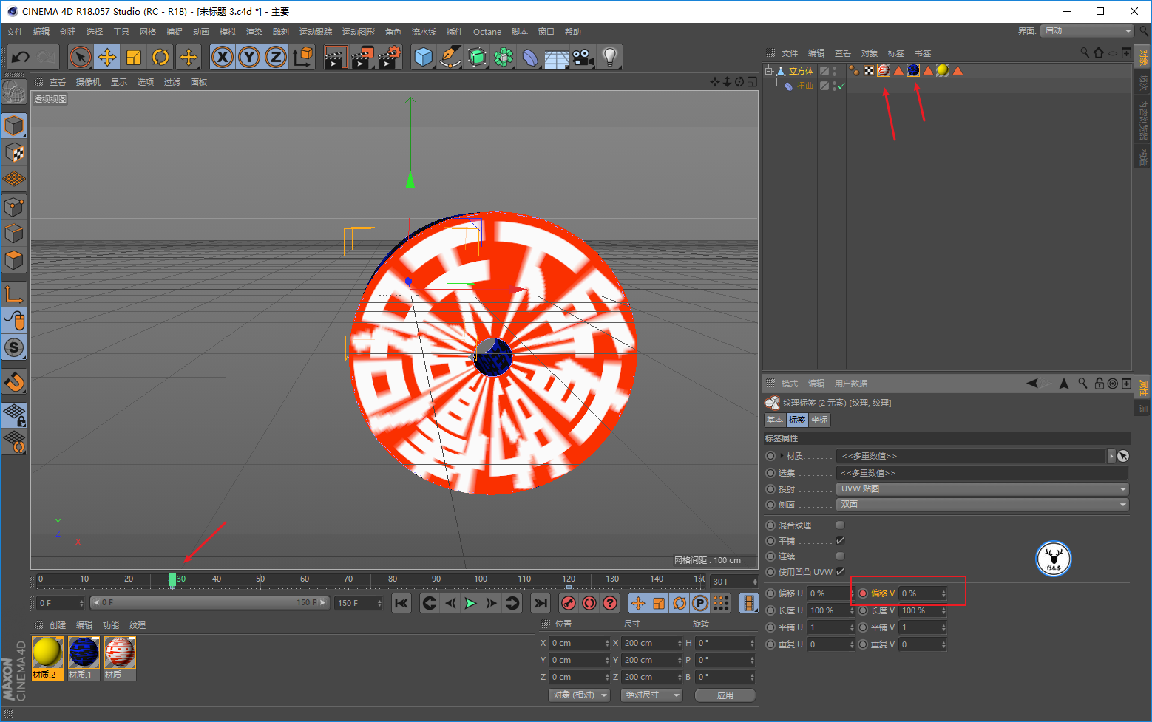The image size is (1152, 722).
Task: Open the Octane menu
Action: pyautogui.click(x=487, y=32)
